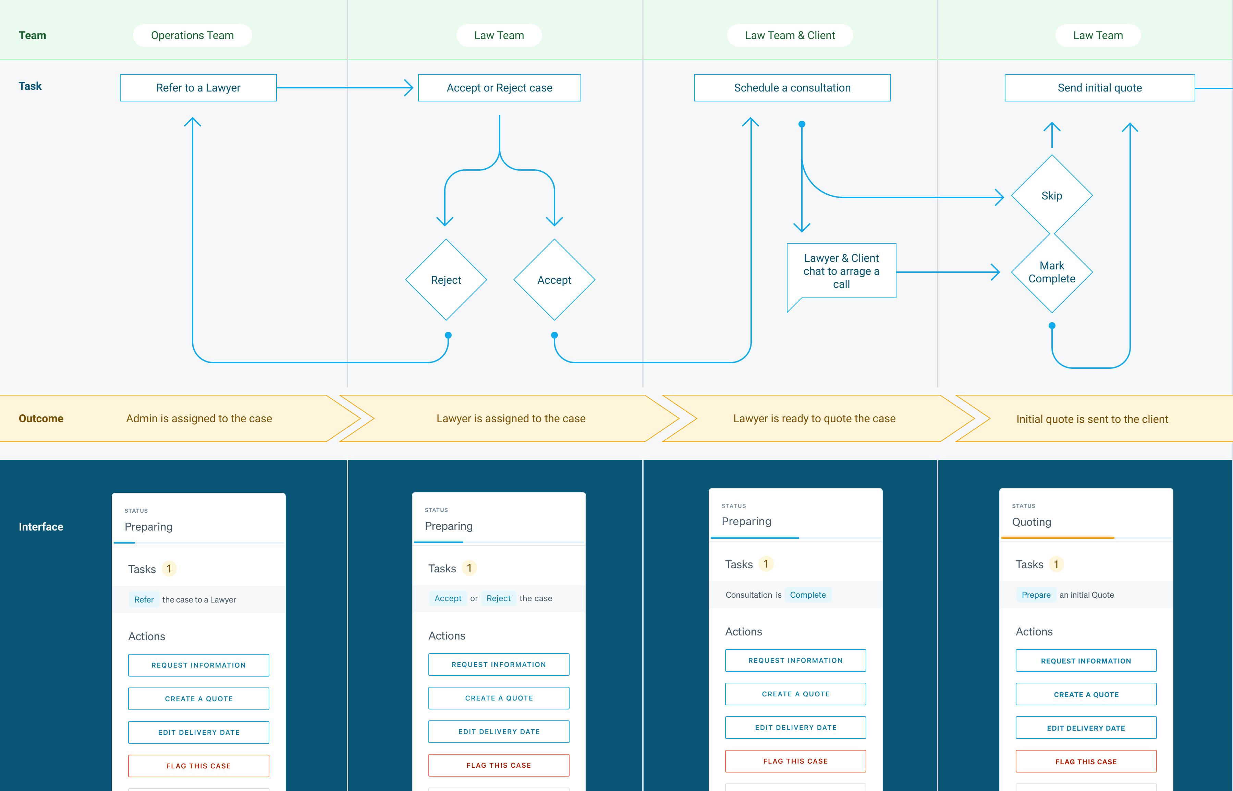Click the Send initial quote task box
This screenshot has height=791, width=1233.
click(x=1099, y=88)
